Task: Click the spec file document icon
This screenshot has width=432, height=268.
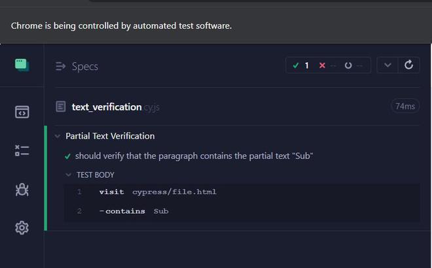Action: 61,107
